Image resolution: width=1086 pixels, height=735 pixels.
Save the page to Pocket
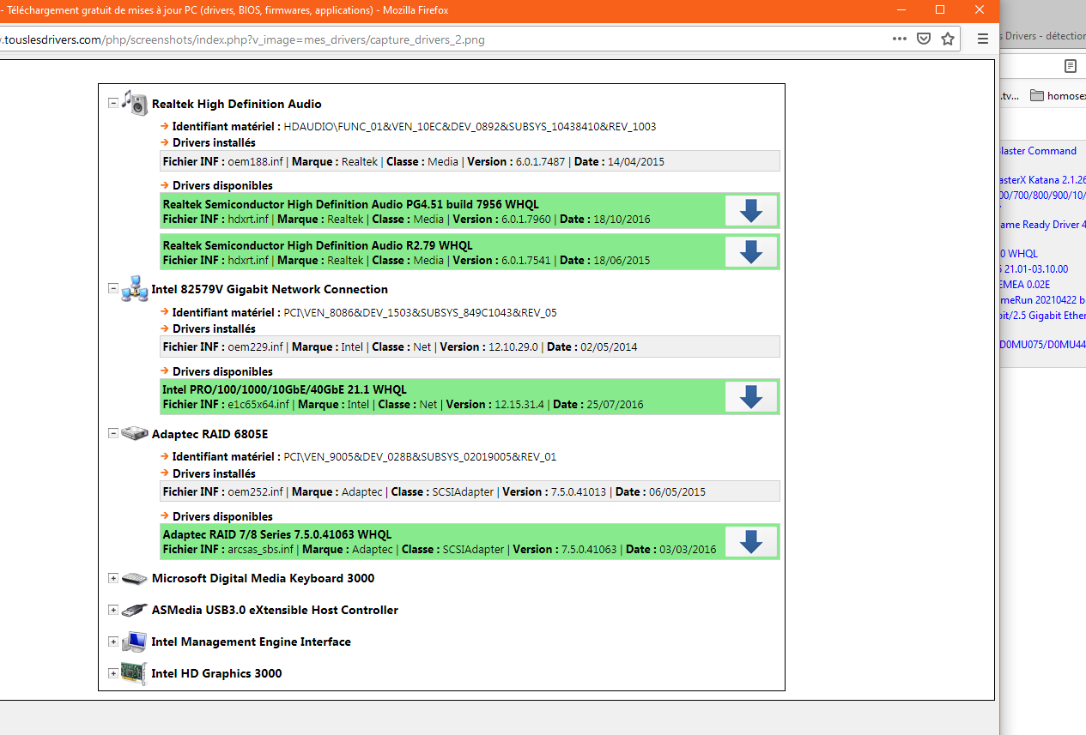(x=924, y=39)
